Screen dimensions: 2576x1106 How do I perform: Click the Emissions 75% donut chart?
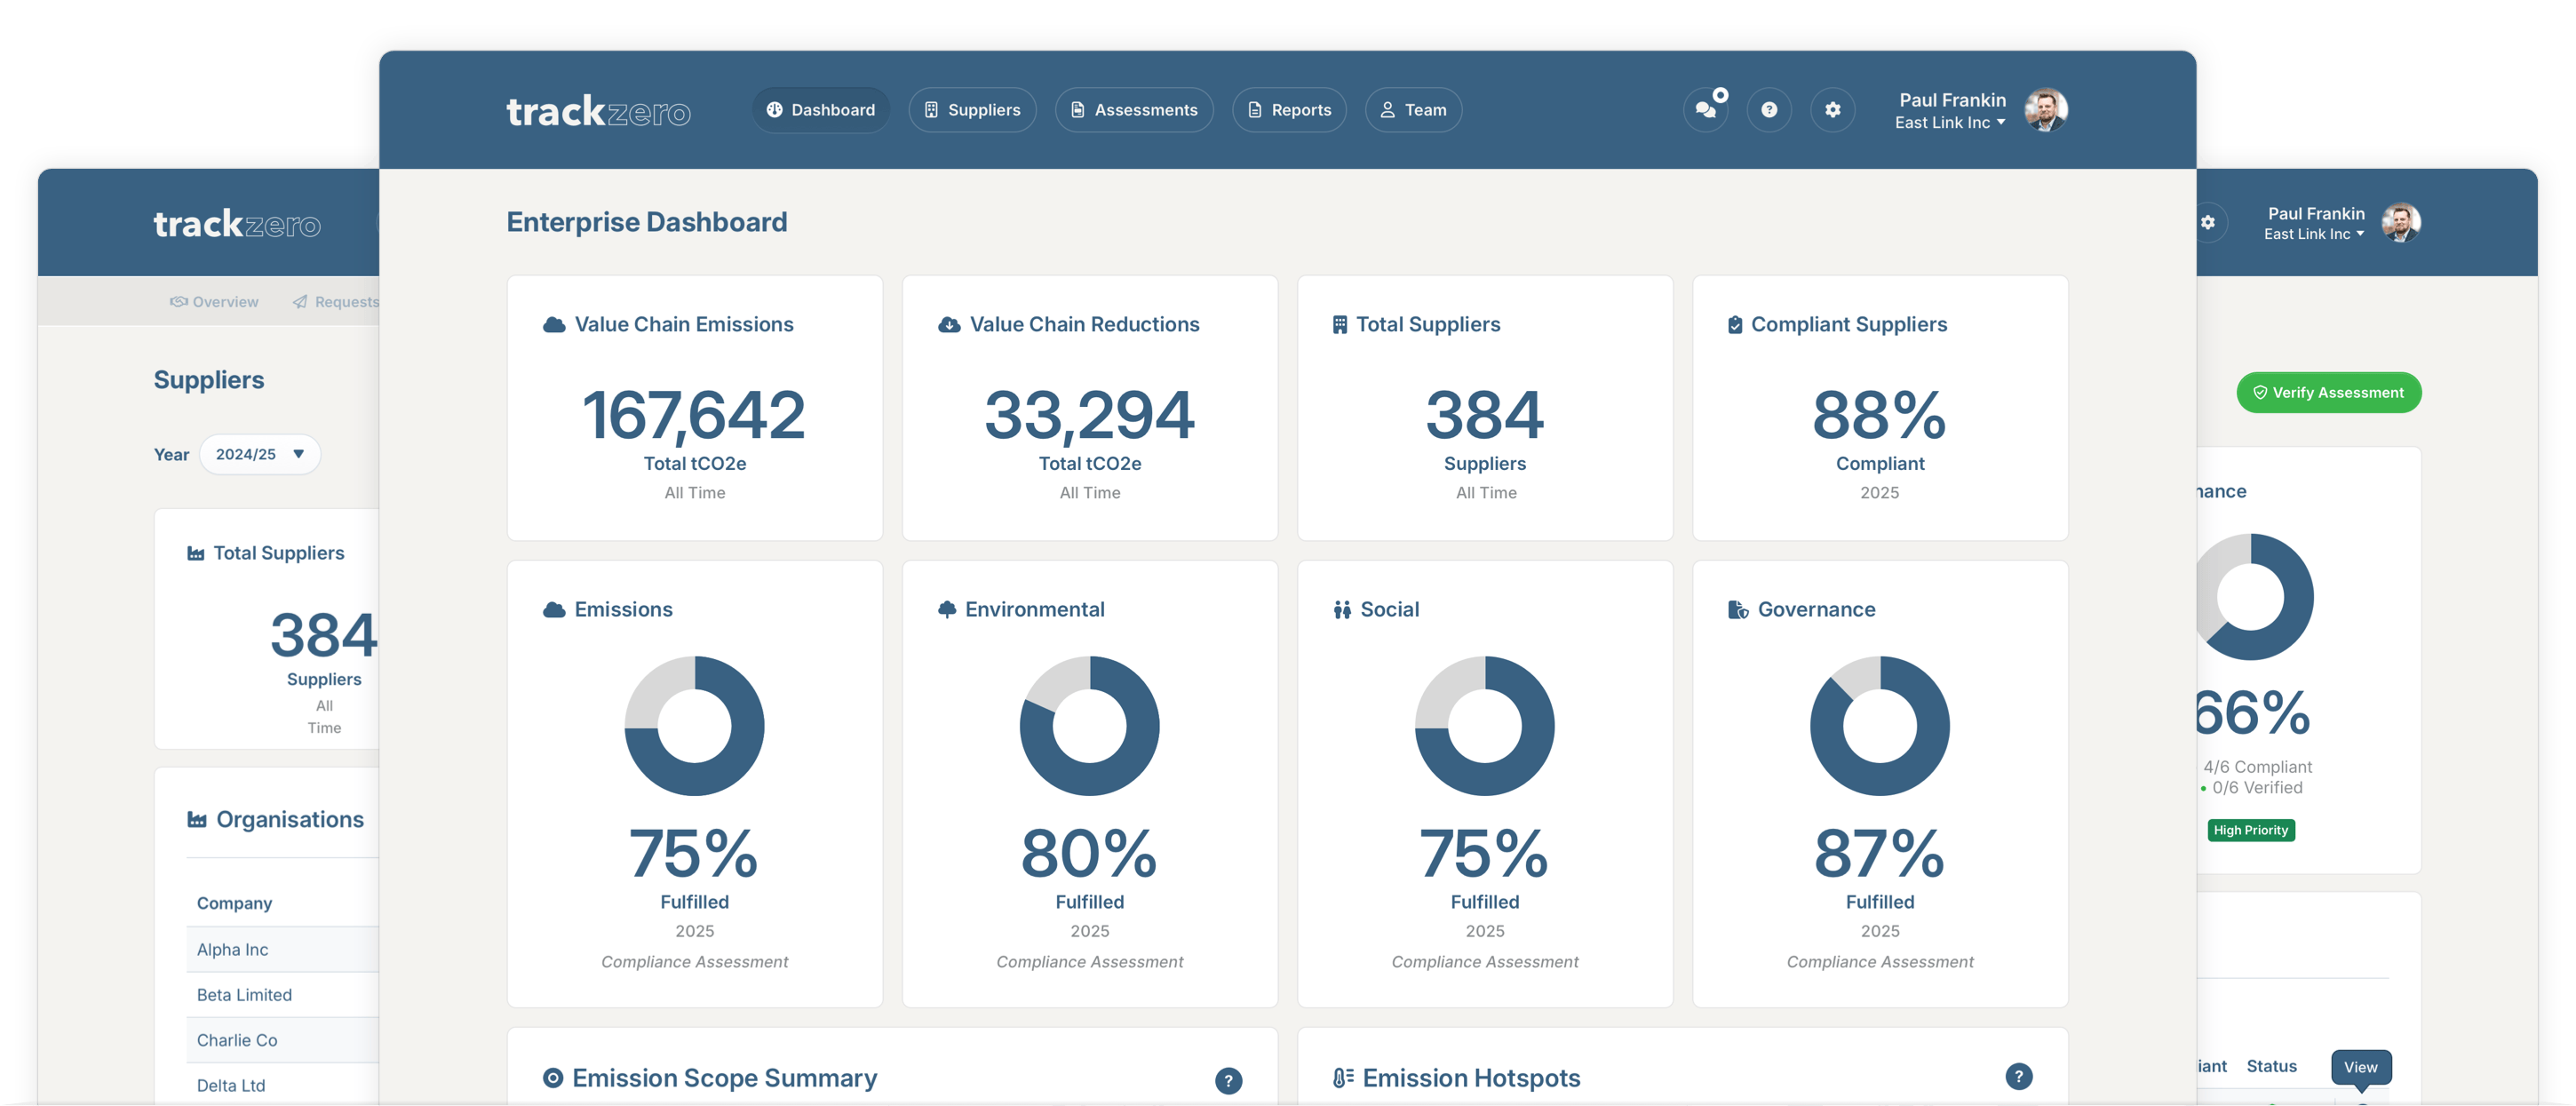[x=695, y=726]
